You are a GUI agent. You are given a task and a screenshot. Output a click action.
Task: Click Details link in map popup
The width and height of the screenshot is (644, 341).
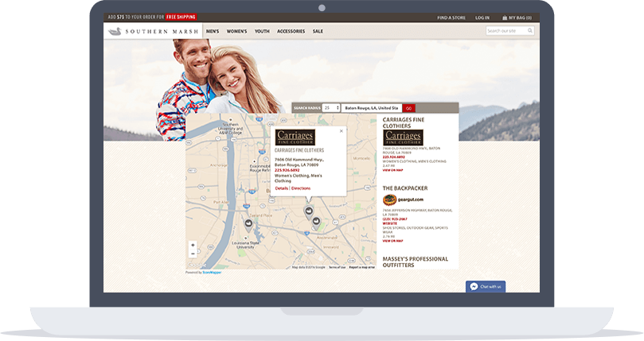pos(281,188)
